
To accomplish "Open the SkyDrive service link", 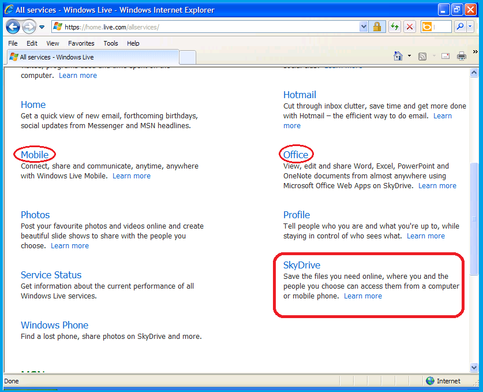I will (x=302, y=265).
